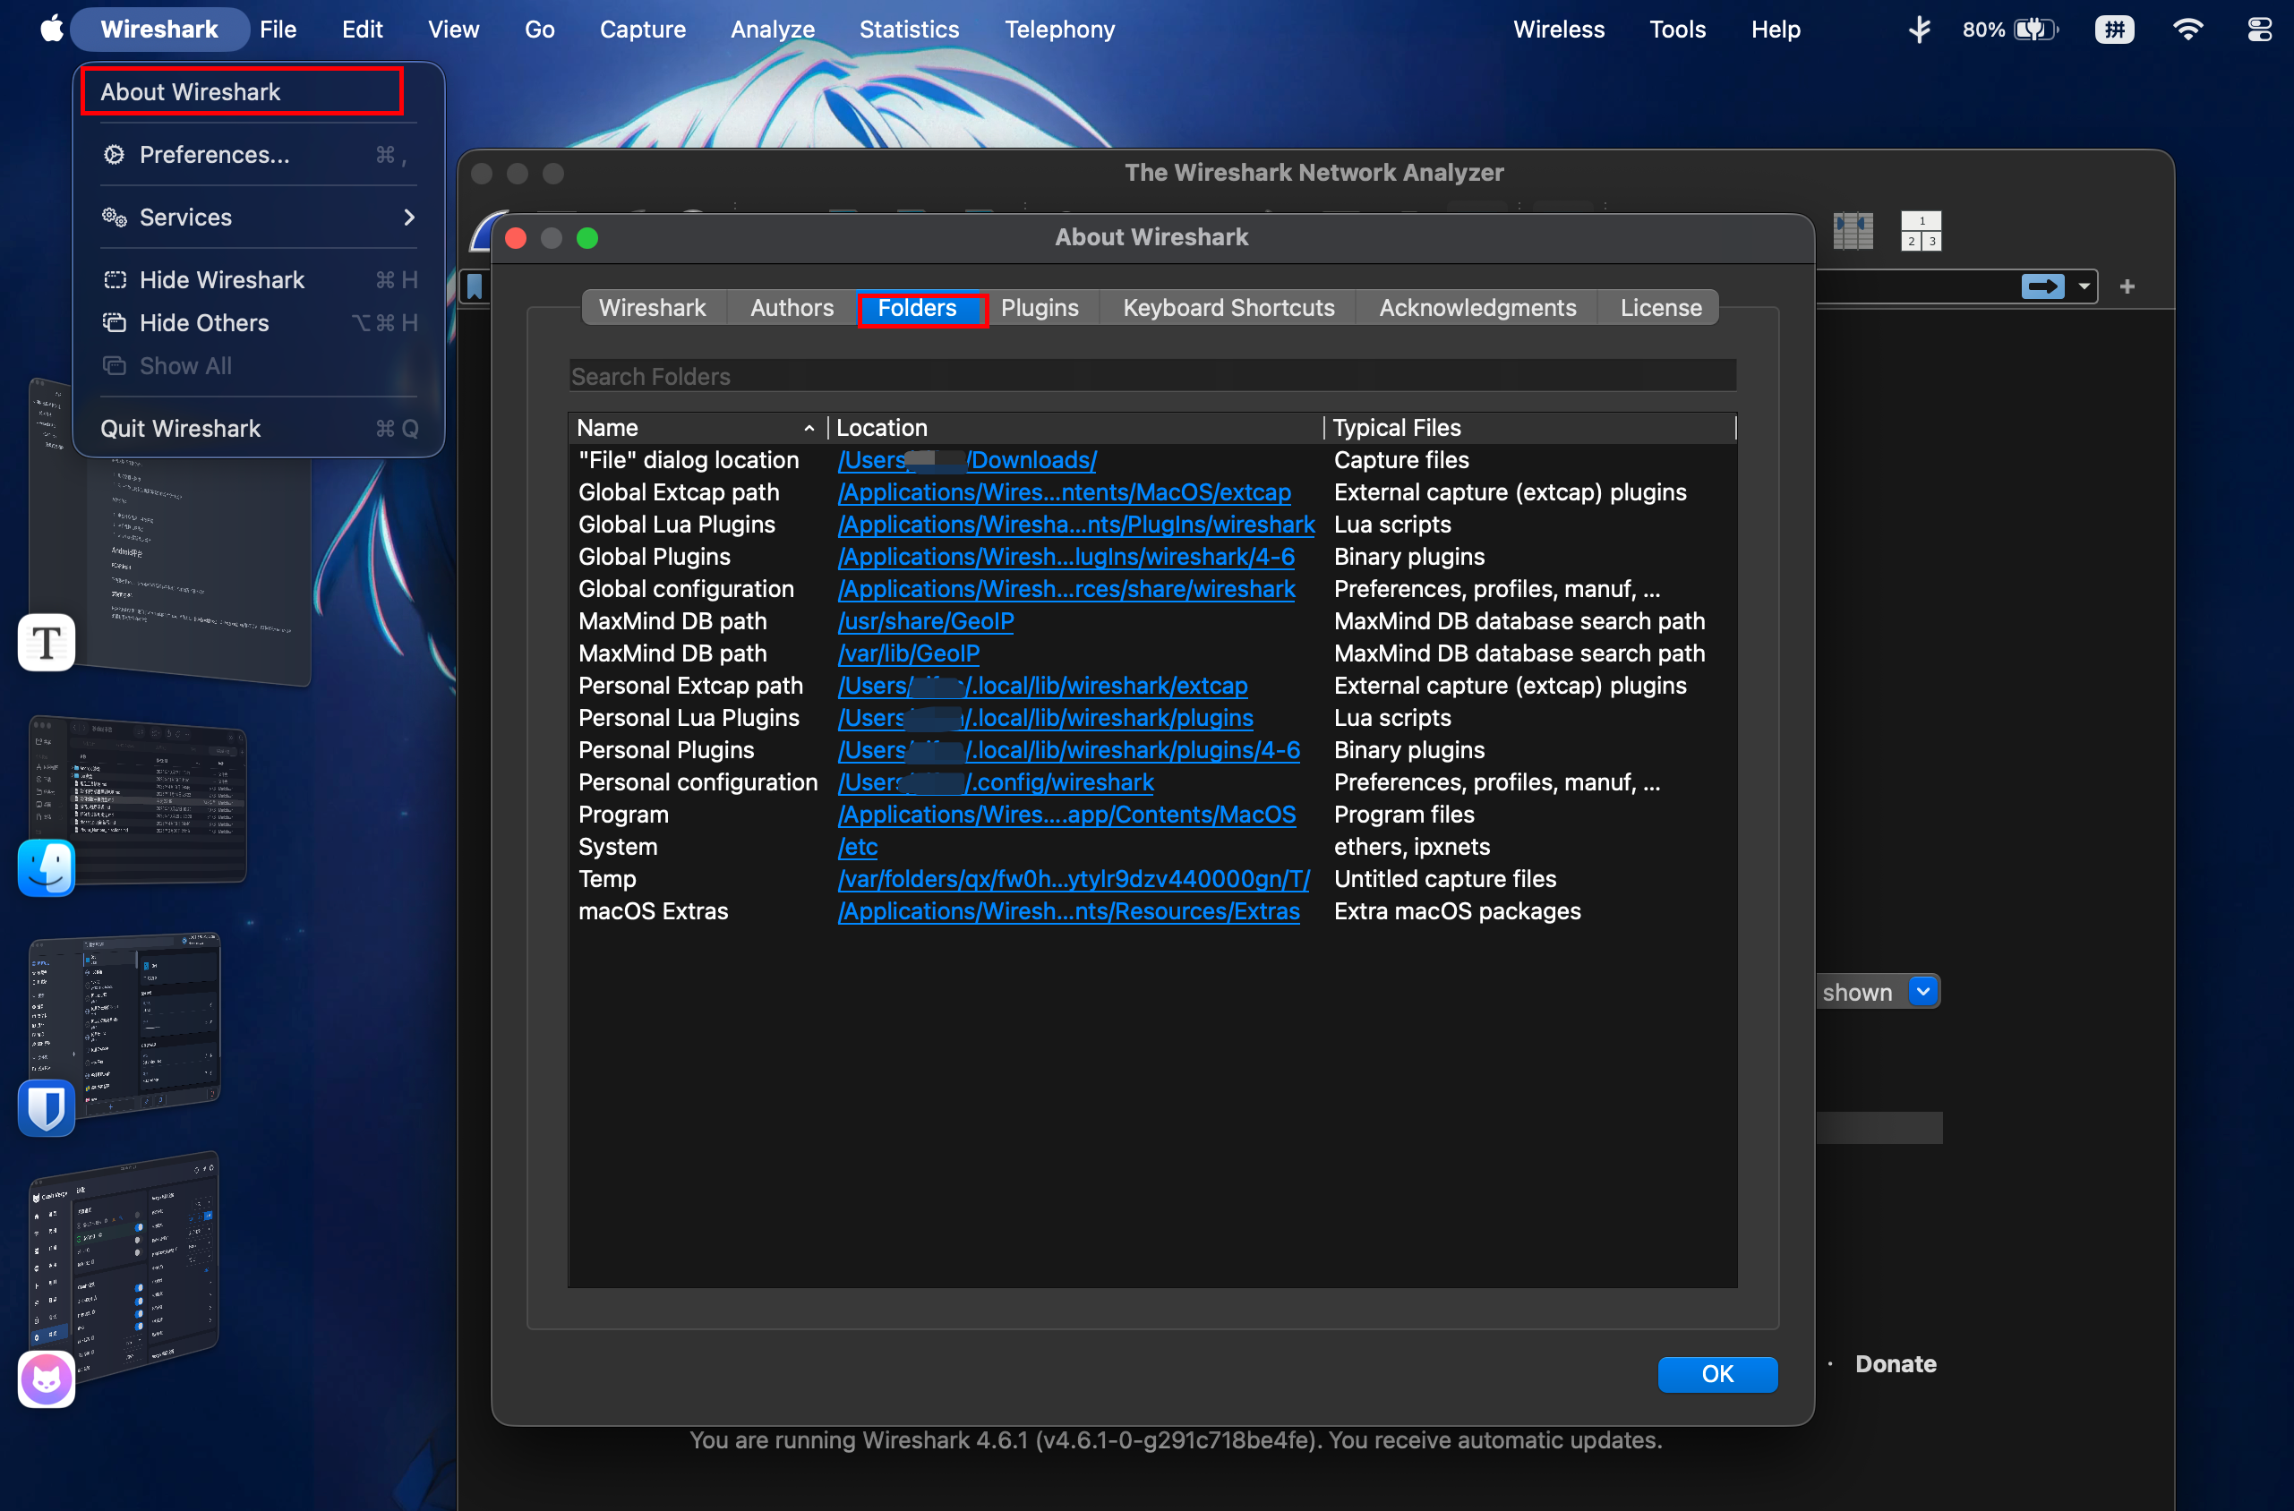Viewport: 2294px width, 1511px height.
Task: Click OK to close About dialog
Action: tap(1716, 1373)
